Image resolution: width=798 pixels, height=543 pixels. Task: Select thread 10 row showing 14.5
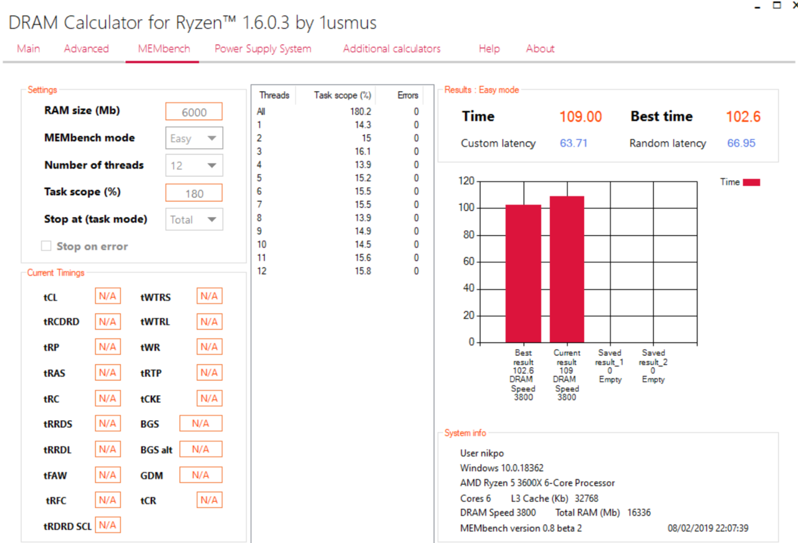339,244
